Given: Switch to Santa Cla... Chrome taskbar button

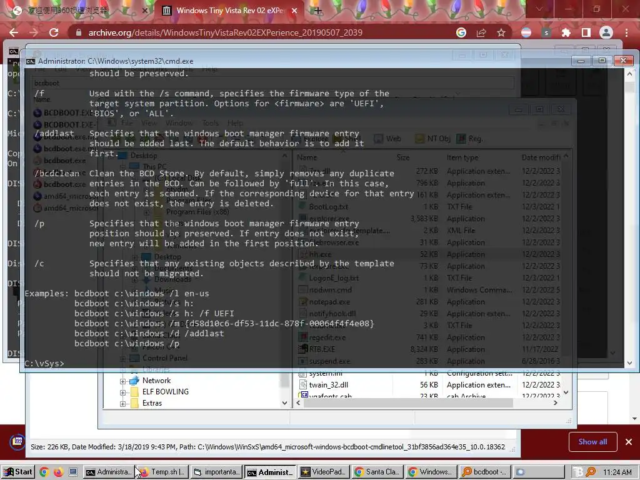Looking at the screenshot, I should tap(377, 472).
